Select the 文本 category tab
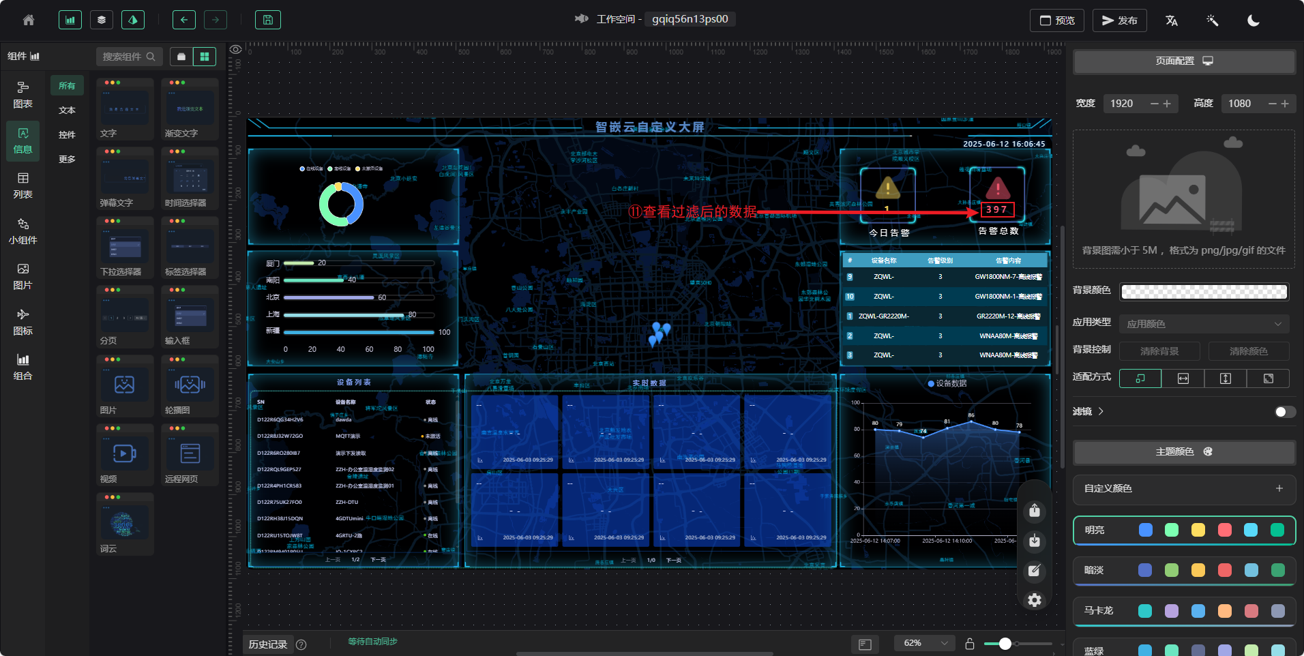The width and height of the screenshot is (1304, 656). (x=67, y=110)
